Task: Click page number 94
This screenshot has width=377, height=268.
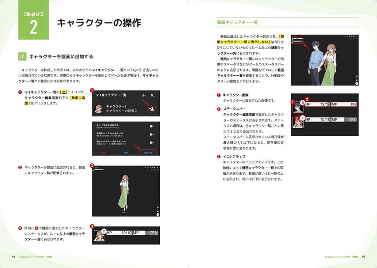Action: click(14, 257)
